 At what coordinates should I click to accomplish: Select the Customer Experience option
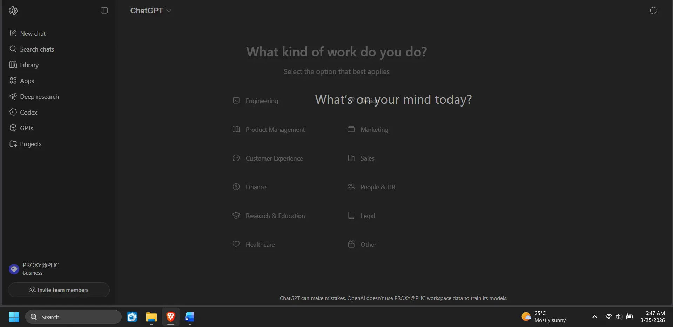(268, 158)
